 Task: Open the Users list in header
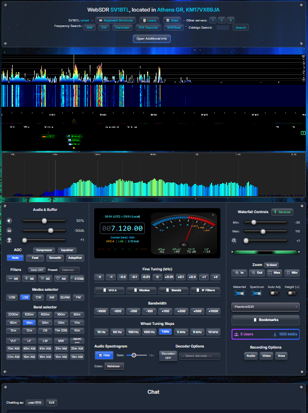(x=149, y=20)
